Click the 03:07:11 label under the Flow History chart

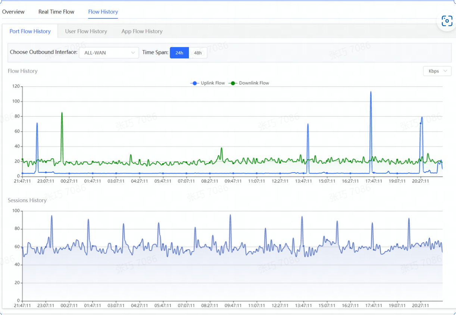[x=116, y=181]
